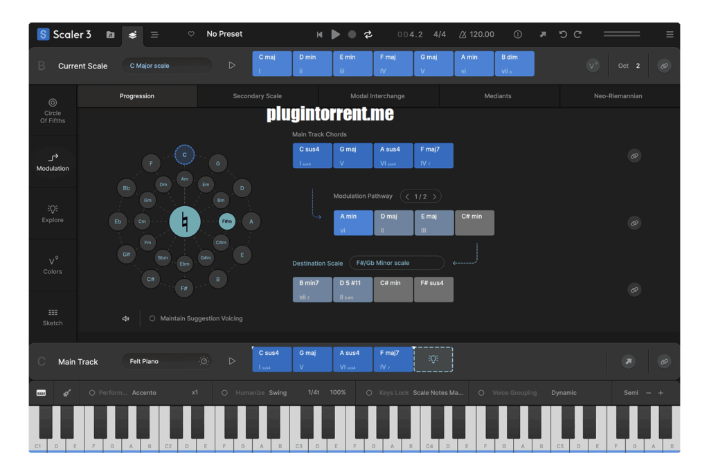The image size is (709, 467).
Task: Switch to the Mediants tab
Action: [498, 95]
